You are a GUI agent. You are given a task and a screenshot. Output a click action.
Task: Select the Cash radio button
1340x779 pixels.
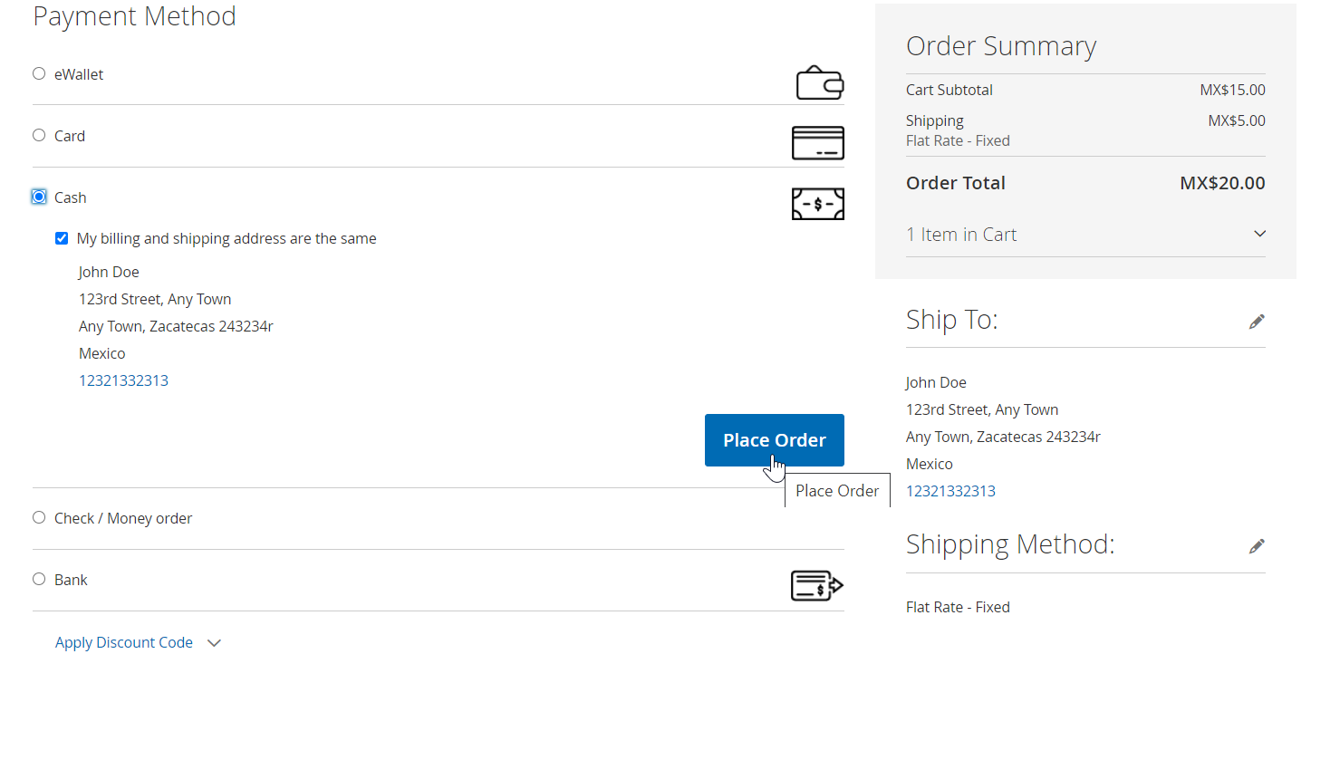[39, 197]
